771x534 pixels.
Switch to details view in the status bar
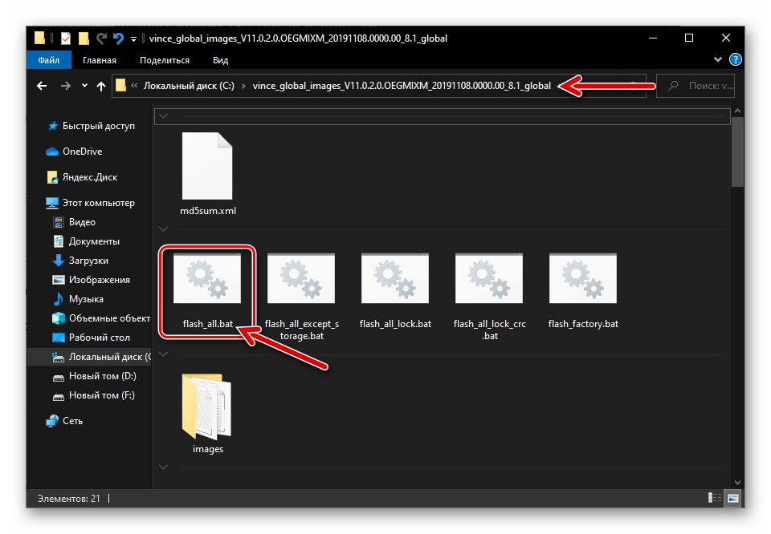(x=714, y=498)
